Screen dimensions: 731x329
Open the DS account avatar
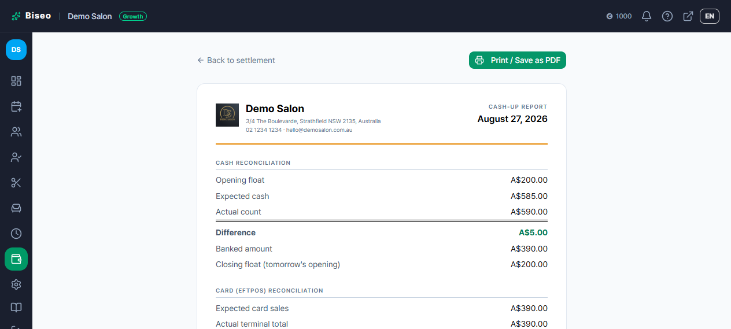click(16, 50)
